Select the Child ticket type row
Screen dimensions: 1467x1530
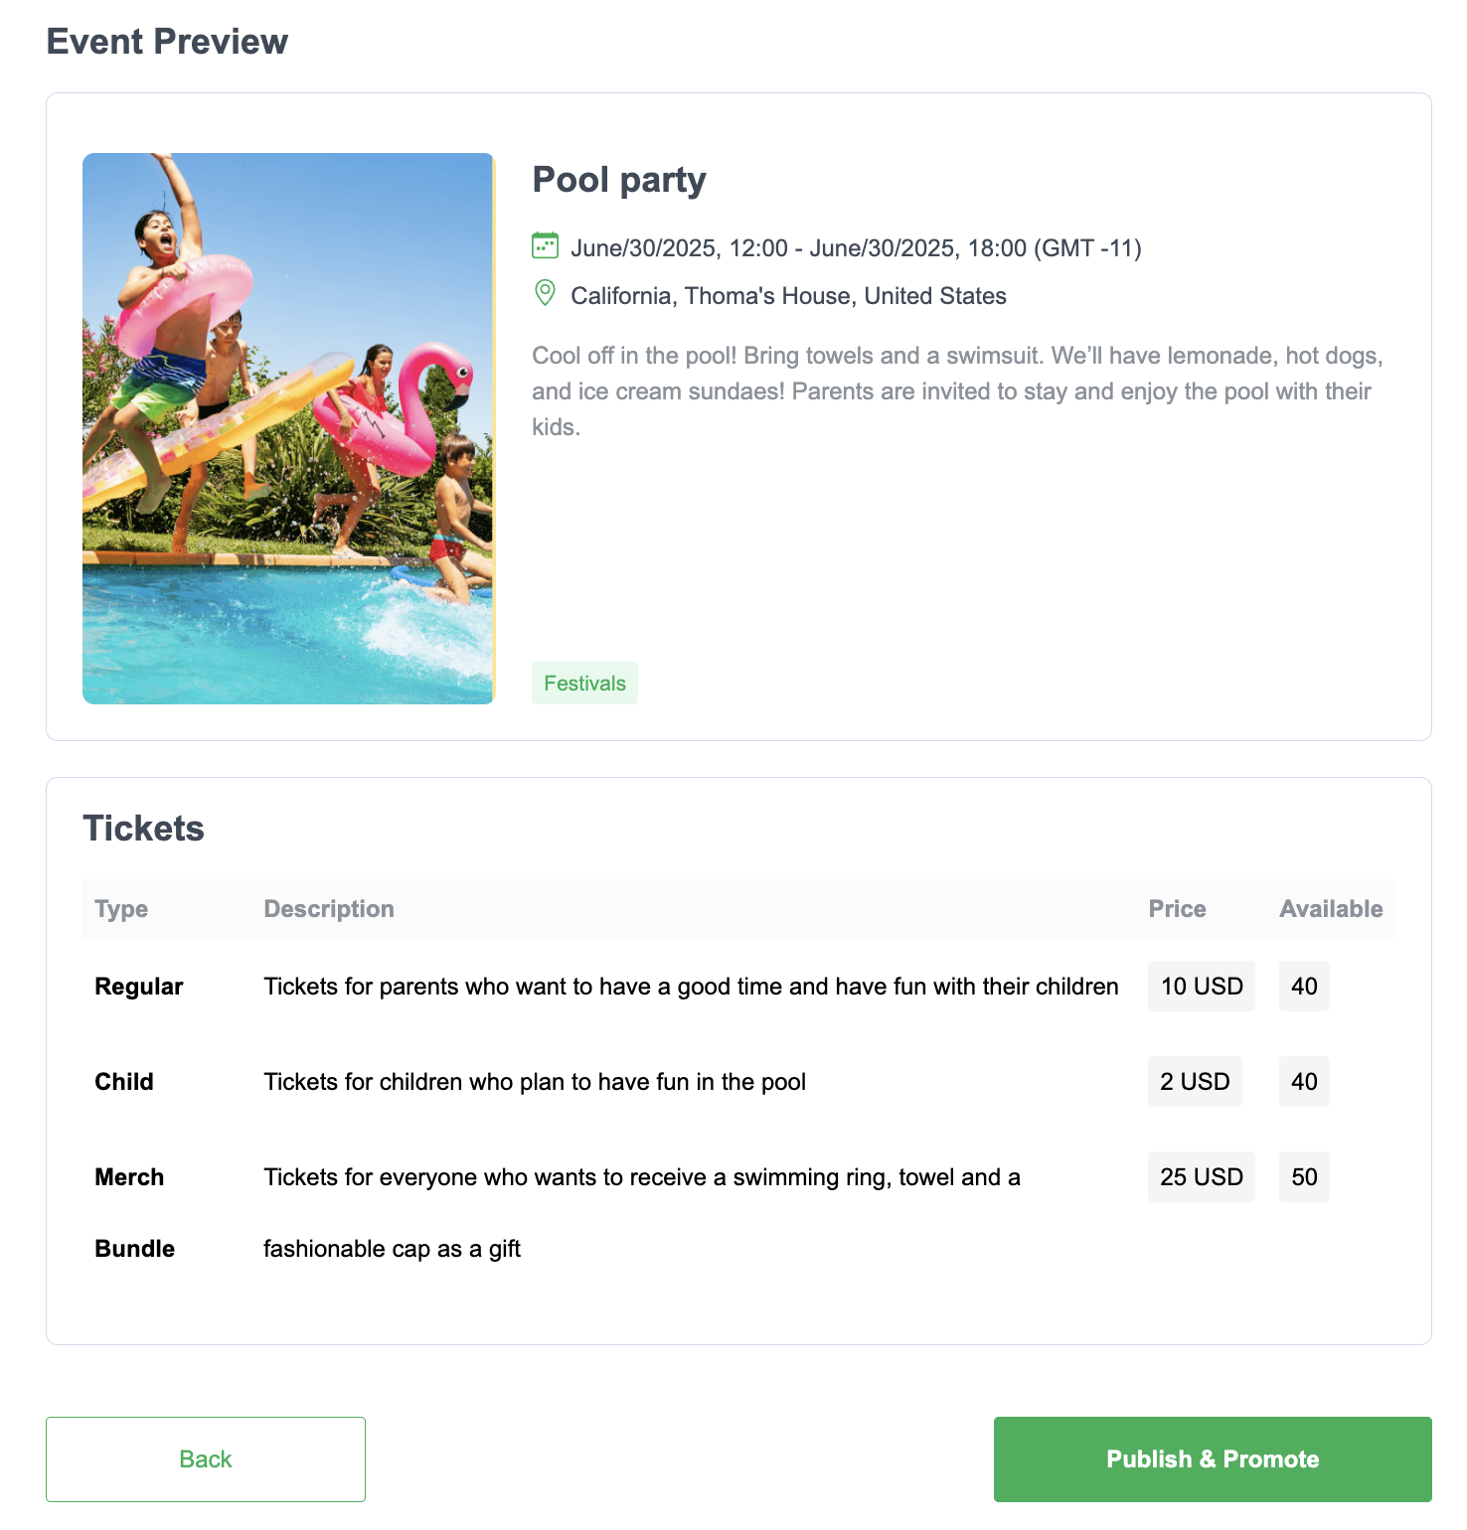738,1082
